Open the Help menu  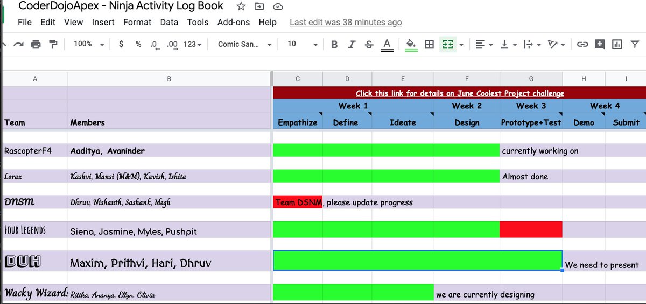[x=268, y=22]
